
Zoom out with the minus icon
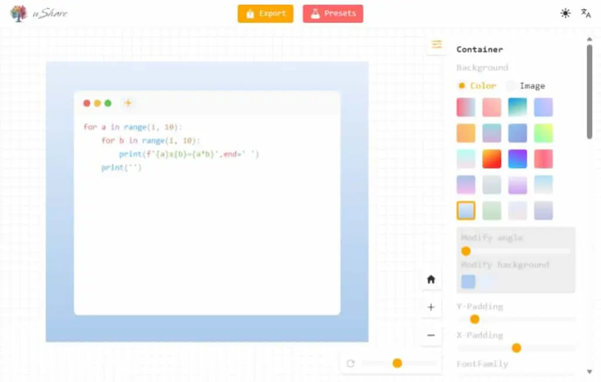tap(431, 335)
